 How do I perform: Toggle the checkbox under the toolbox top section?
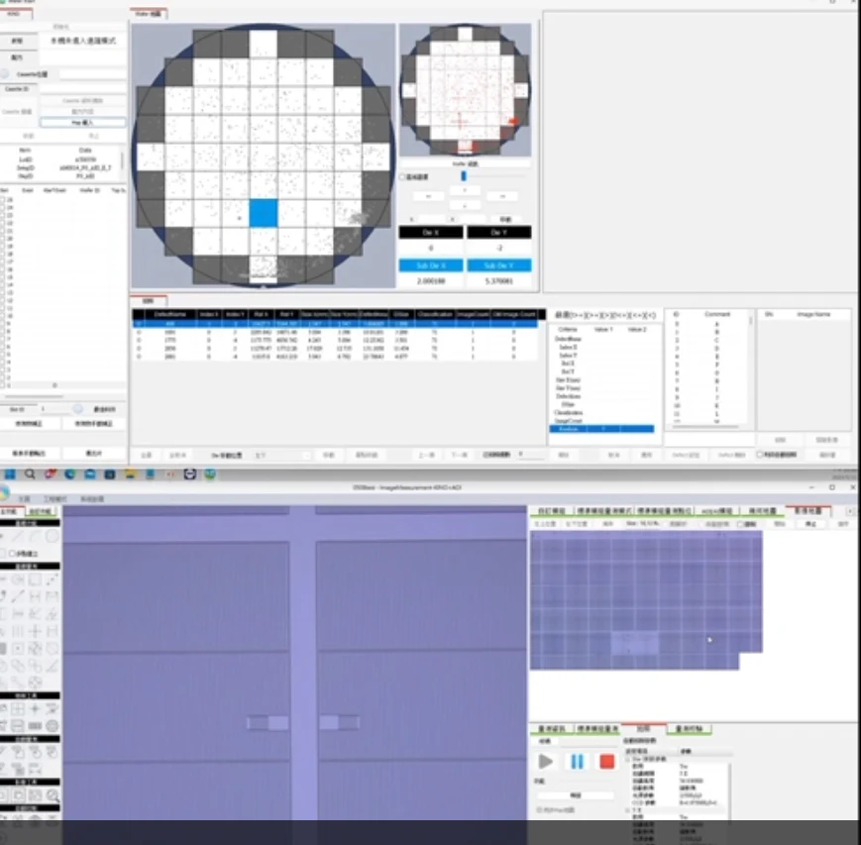click(10, 553)
